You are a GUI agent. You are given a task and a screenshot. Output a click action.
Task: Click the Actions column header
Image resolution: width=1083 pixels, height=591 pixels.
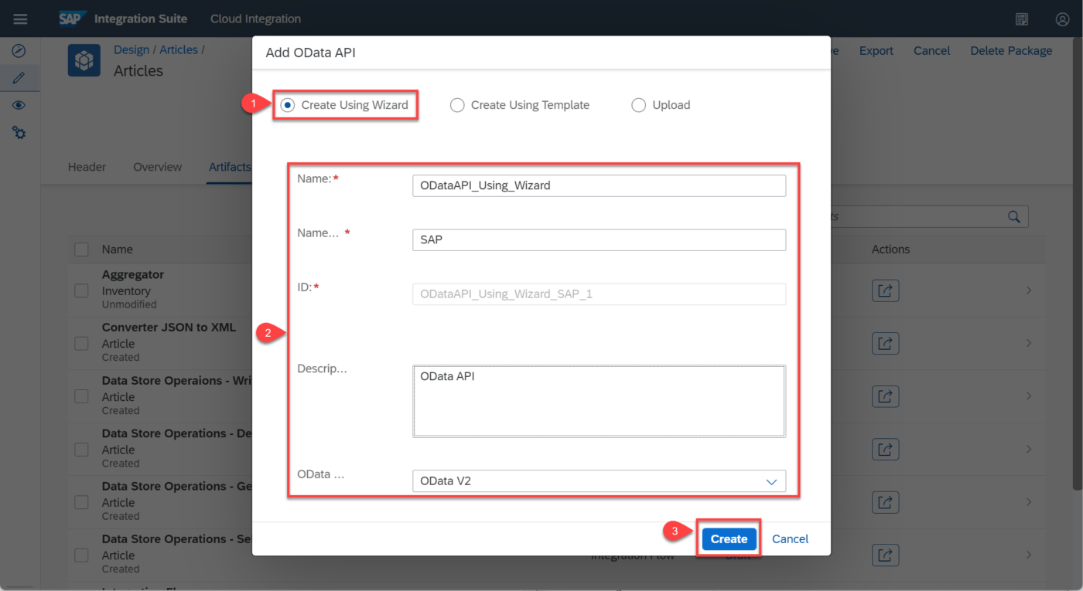[x=890, y=250]
